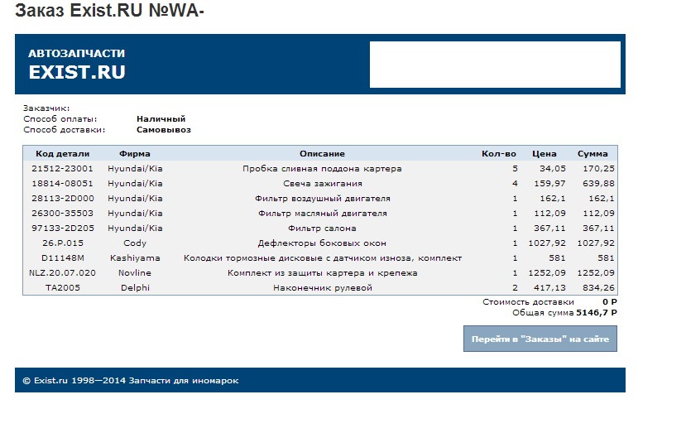Click the "Описание" column header
This screenshot has width=686, height=433.
point(322,154)
